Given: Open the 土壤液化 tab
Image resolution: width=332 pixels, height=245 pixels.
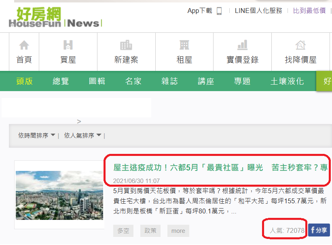Looking at the screenshot, I should click(287, 81).
